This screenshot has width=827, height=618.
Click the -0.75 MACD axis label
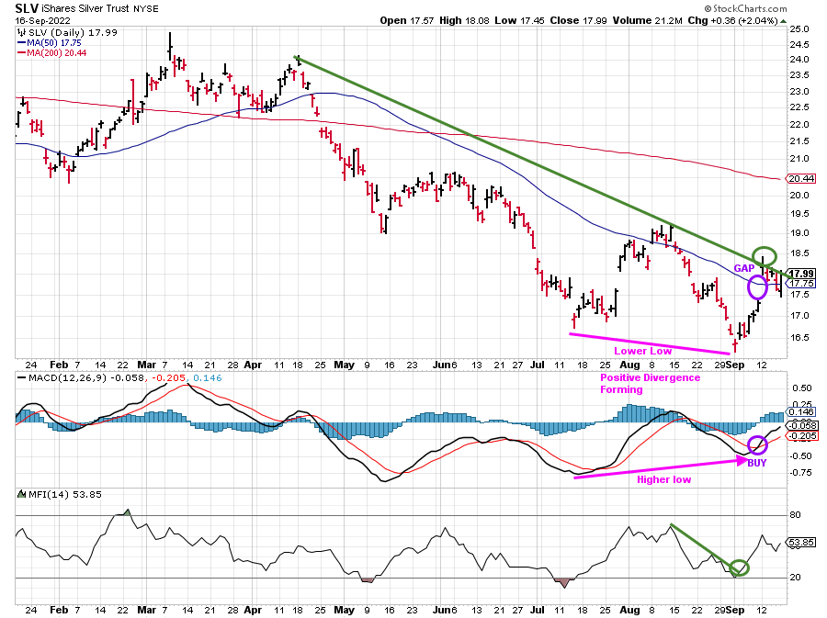[800, 473]
